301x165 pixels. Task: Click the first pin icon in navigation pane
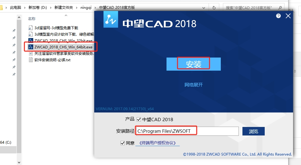pos(14,30)
